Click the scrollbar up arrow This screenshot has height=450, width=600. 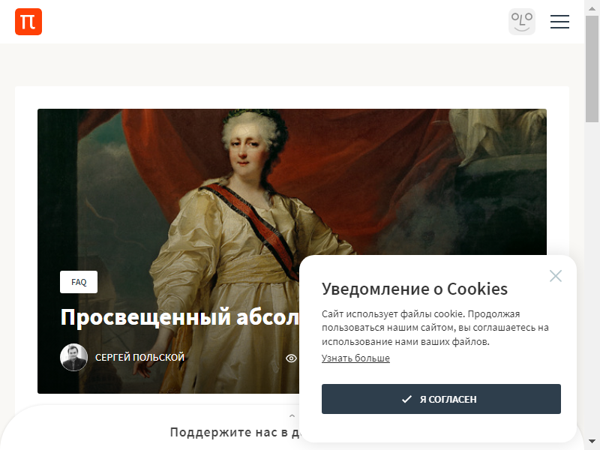point(592,8)
